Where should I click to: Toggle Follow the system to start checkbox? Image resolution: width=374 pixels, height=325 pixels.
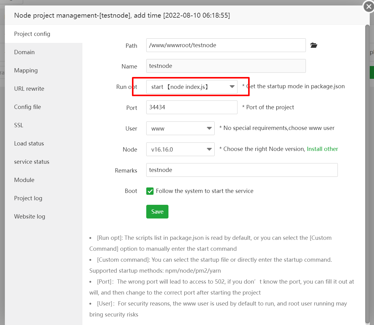pos(150,191)
